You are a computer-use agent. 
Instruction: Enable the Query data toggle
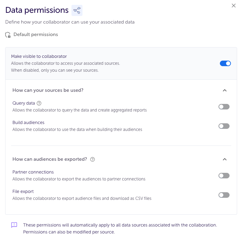(x=224, y=107)
